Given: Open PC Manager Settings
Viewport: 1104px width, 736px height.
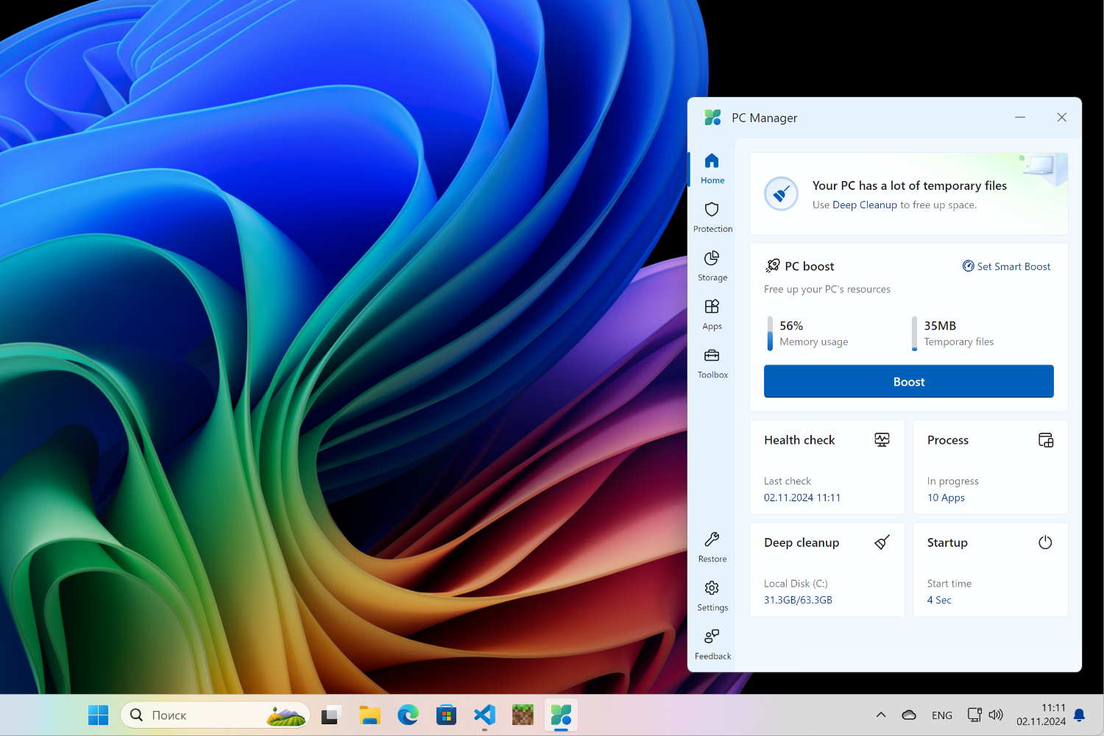Looking at the screenshot, I should (x=712, y=595).
